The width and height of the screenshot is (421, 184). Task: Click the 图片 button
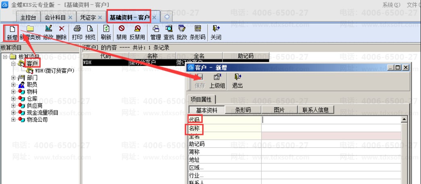coord(279,110)
